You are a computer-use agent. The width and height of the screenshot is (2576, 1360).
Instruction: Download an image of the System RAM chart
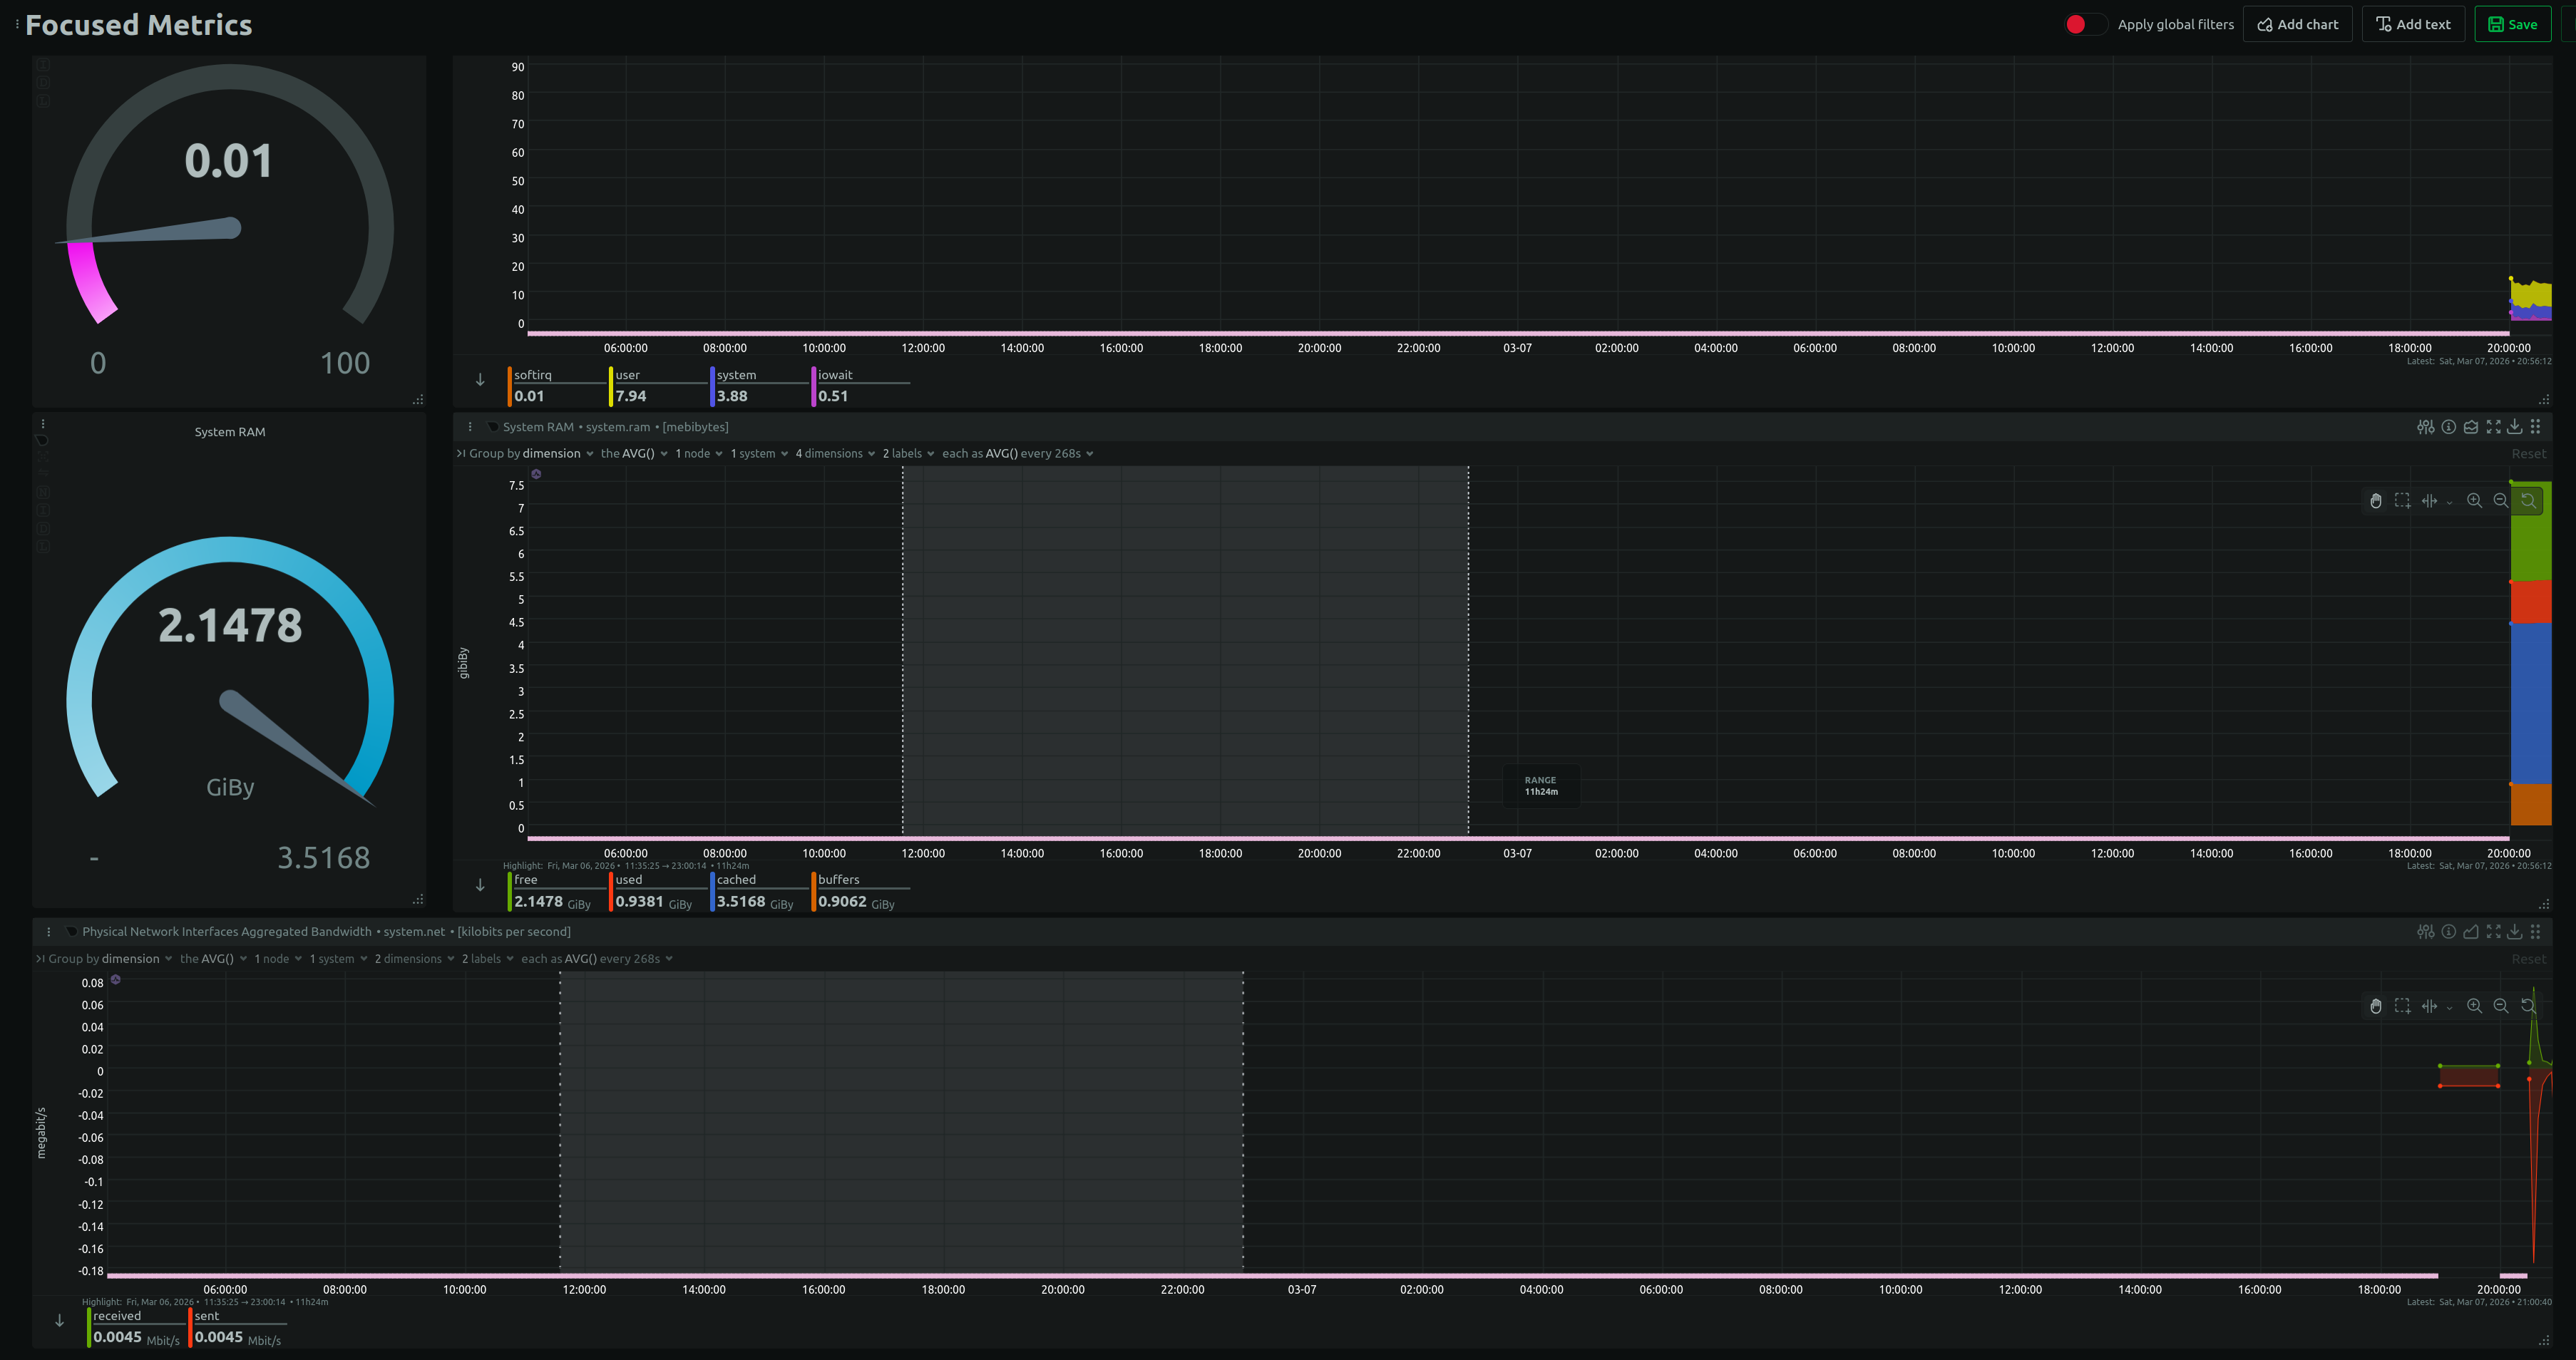[2515, 426]
